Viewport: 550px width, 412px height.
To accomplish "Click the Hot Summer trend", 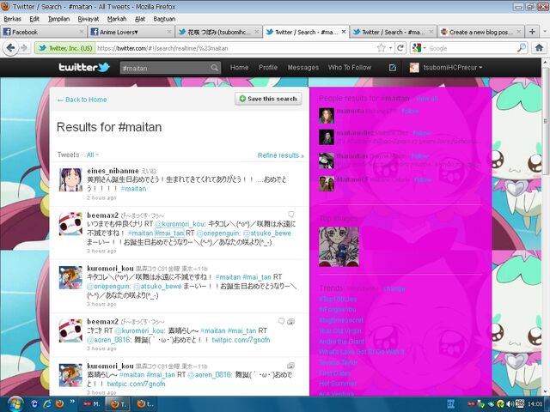I will tap(338, 384).
